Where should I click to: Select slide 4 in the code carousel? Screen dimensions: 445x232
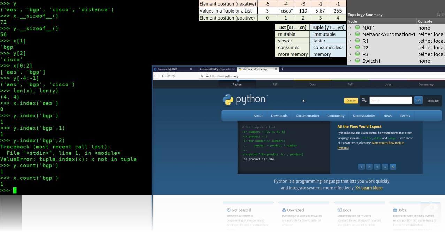click(x=385, y=167)
